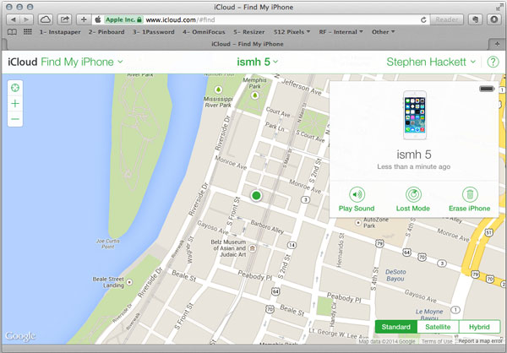Expand the RF - Internal bookmarks folder

[x=341, y=32]
